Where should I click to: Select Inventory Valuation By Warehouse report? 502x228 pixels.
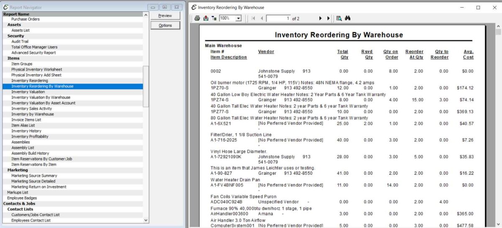pyautogui.click(x=41, y=97)
